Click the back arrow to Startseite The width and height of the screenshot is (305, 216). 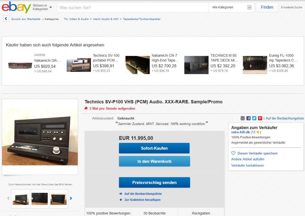click(6, 19)
